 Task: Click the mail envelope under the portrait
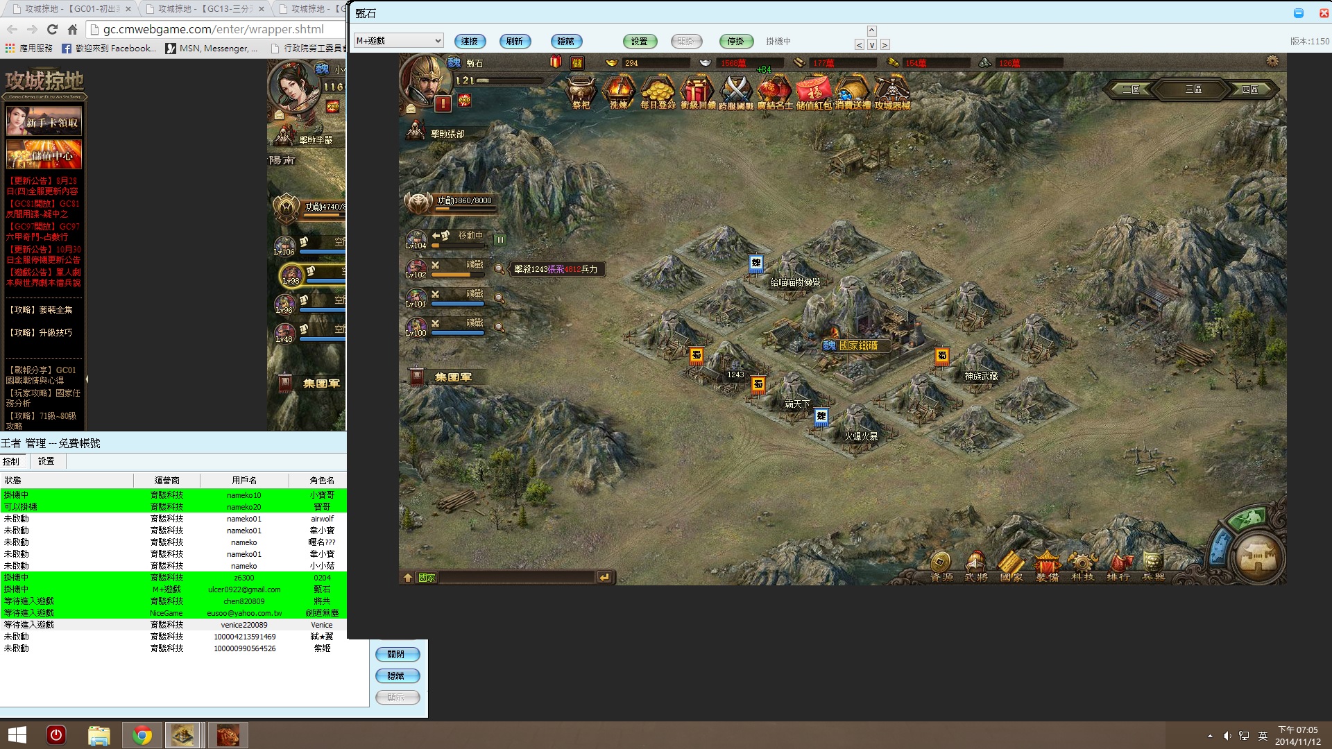411,108
